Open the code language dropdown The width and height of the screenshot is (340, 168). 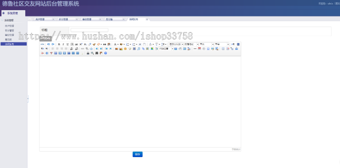coord(166,49)
